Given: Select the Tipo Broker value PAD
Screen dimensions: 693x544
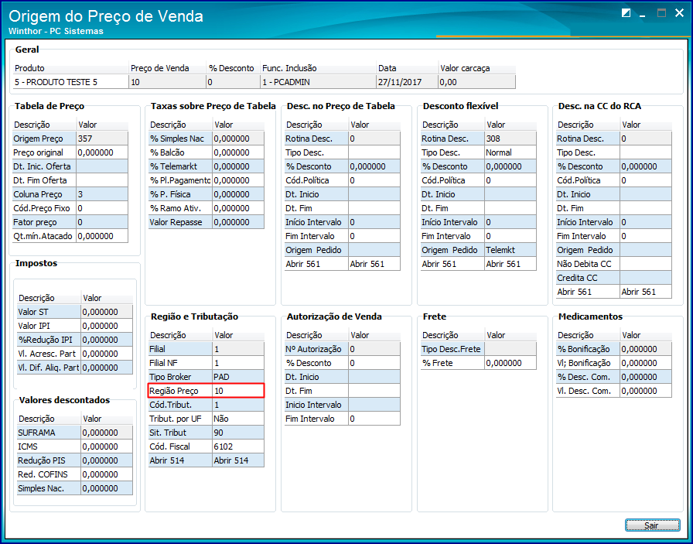Looking at the screenshot, I should click(238, 377).
